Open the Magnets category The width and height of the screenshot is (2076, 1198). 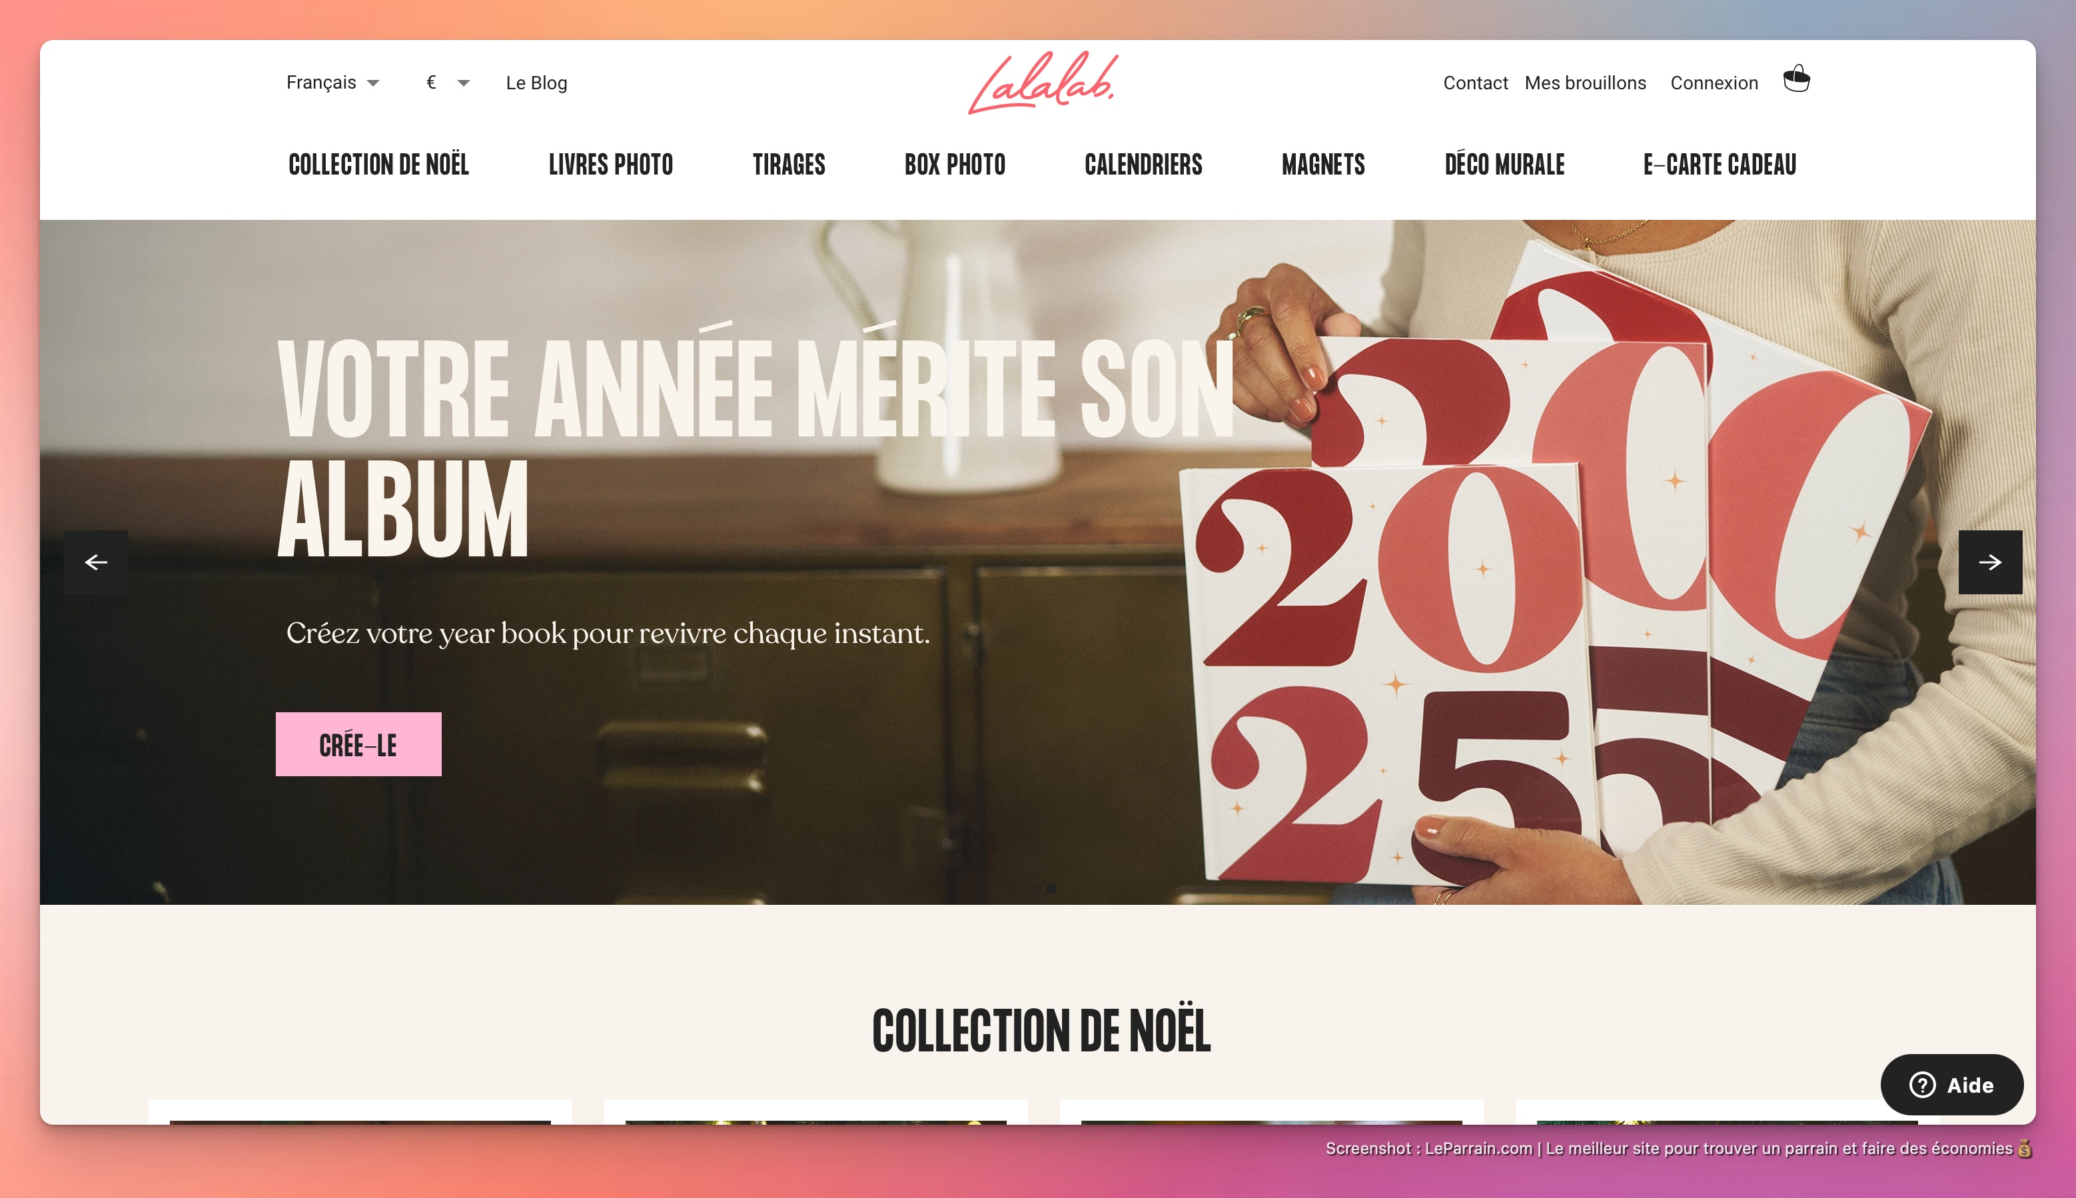pyautogui.click(x=1322, y=165)
